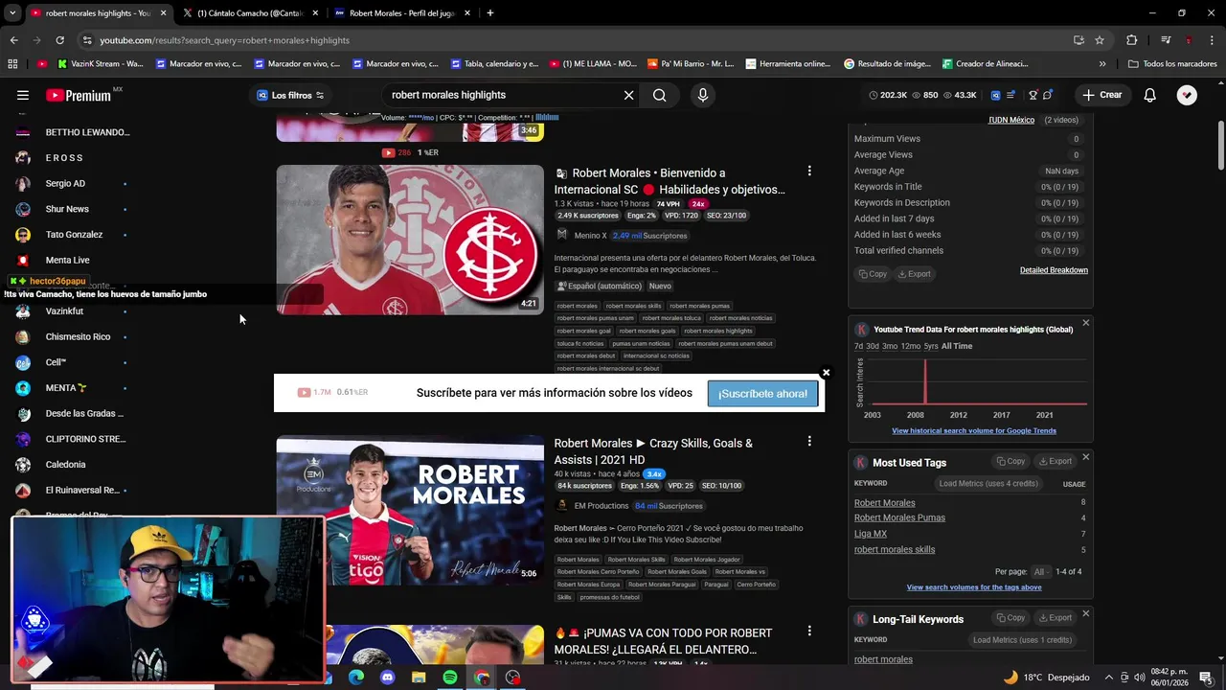
Task: Open the Detailed Breakdown link
Action: (x=1054, y=270)
